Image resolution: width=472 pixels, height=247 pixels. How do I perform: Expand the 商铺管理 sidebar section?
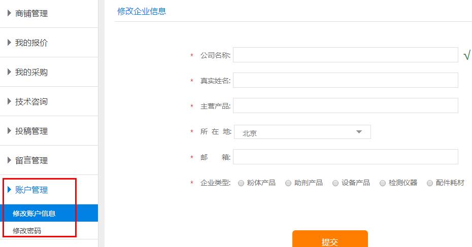tap(31, 14)
